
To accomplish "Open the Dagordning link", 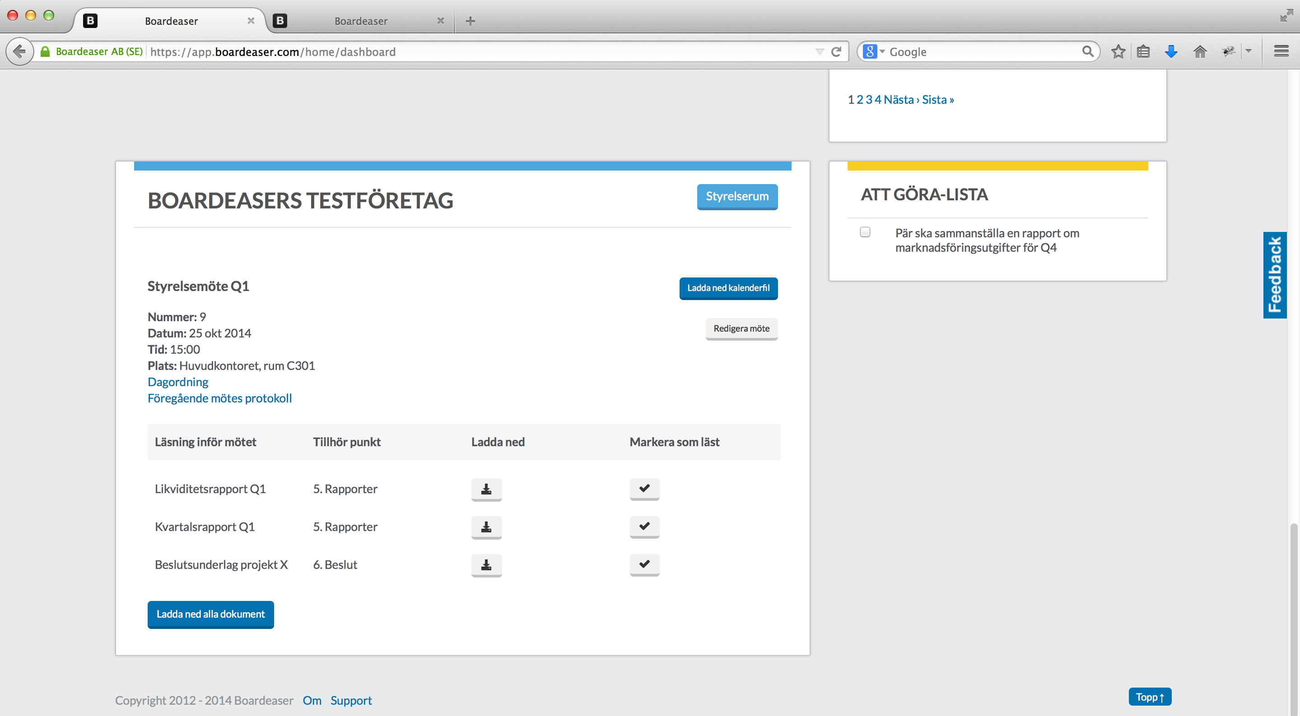I will (x=177, y=382).
